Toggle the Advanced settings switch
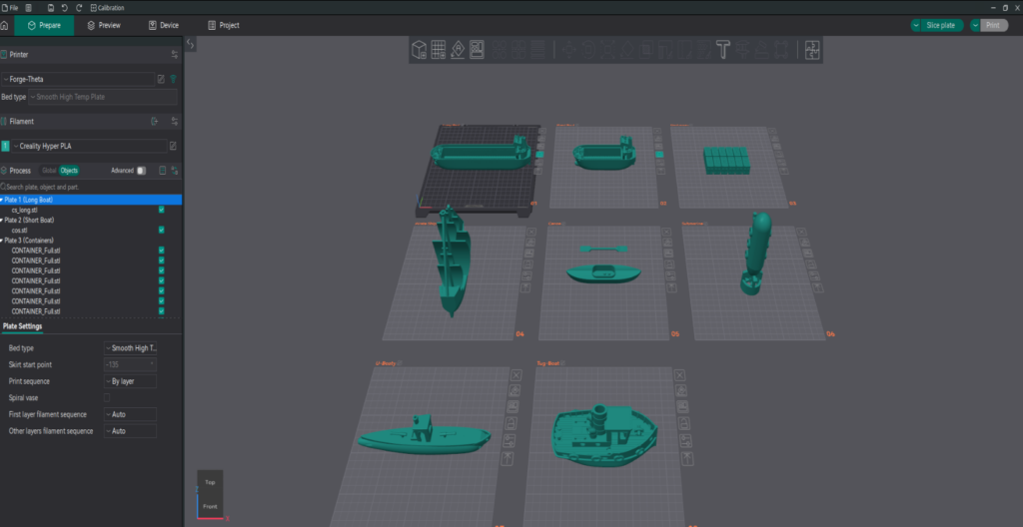Image resolution: width=1023 pixels, height=527 pixels. click(141, 171)
